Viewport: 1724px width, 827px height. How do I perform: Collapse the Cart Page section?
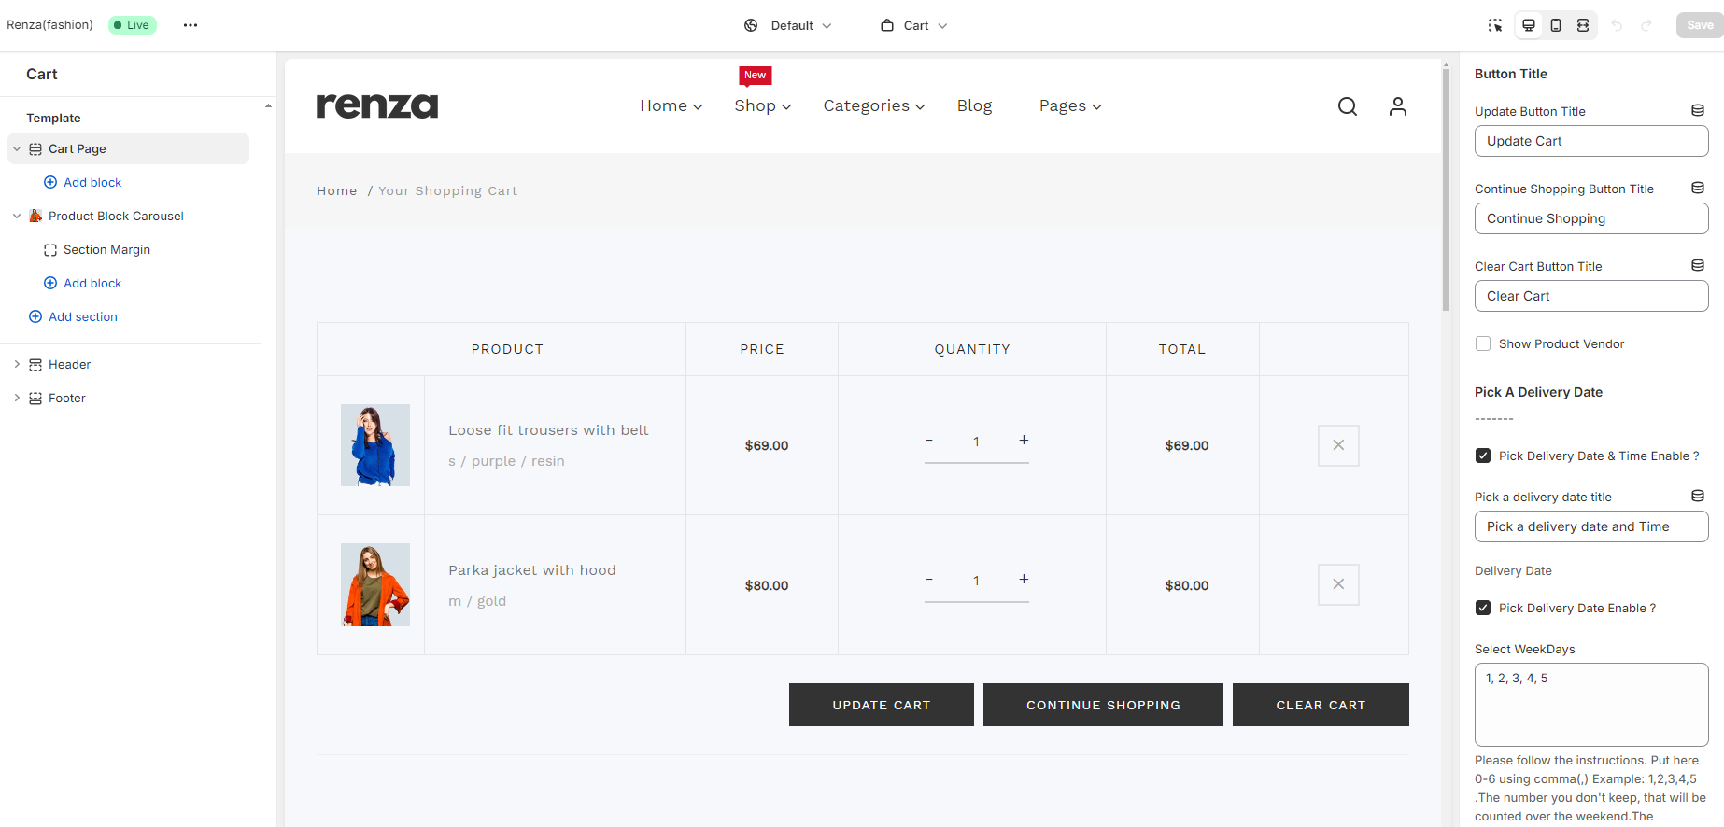click(x=17, y=148)
